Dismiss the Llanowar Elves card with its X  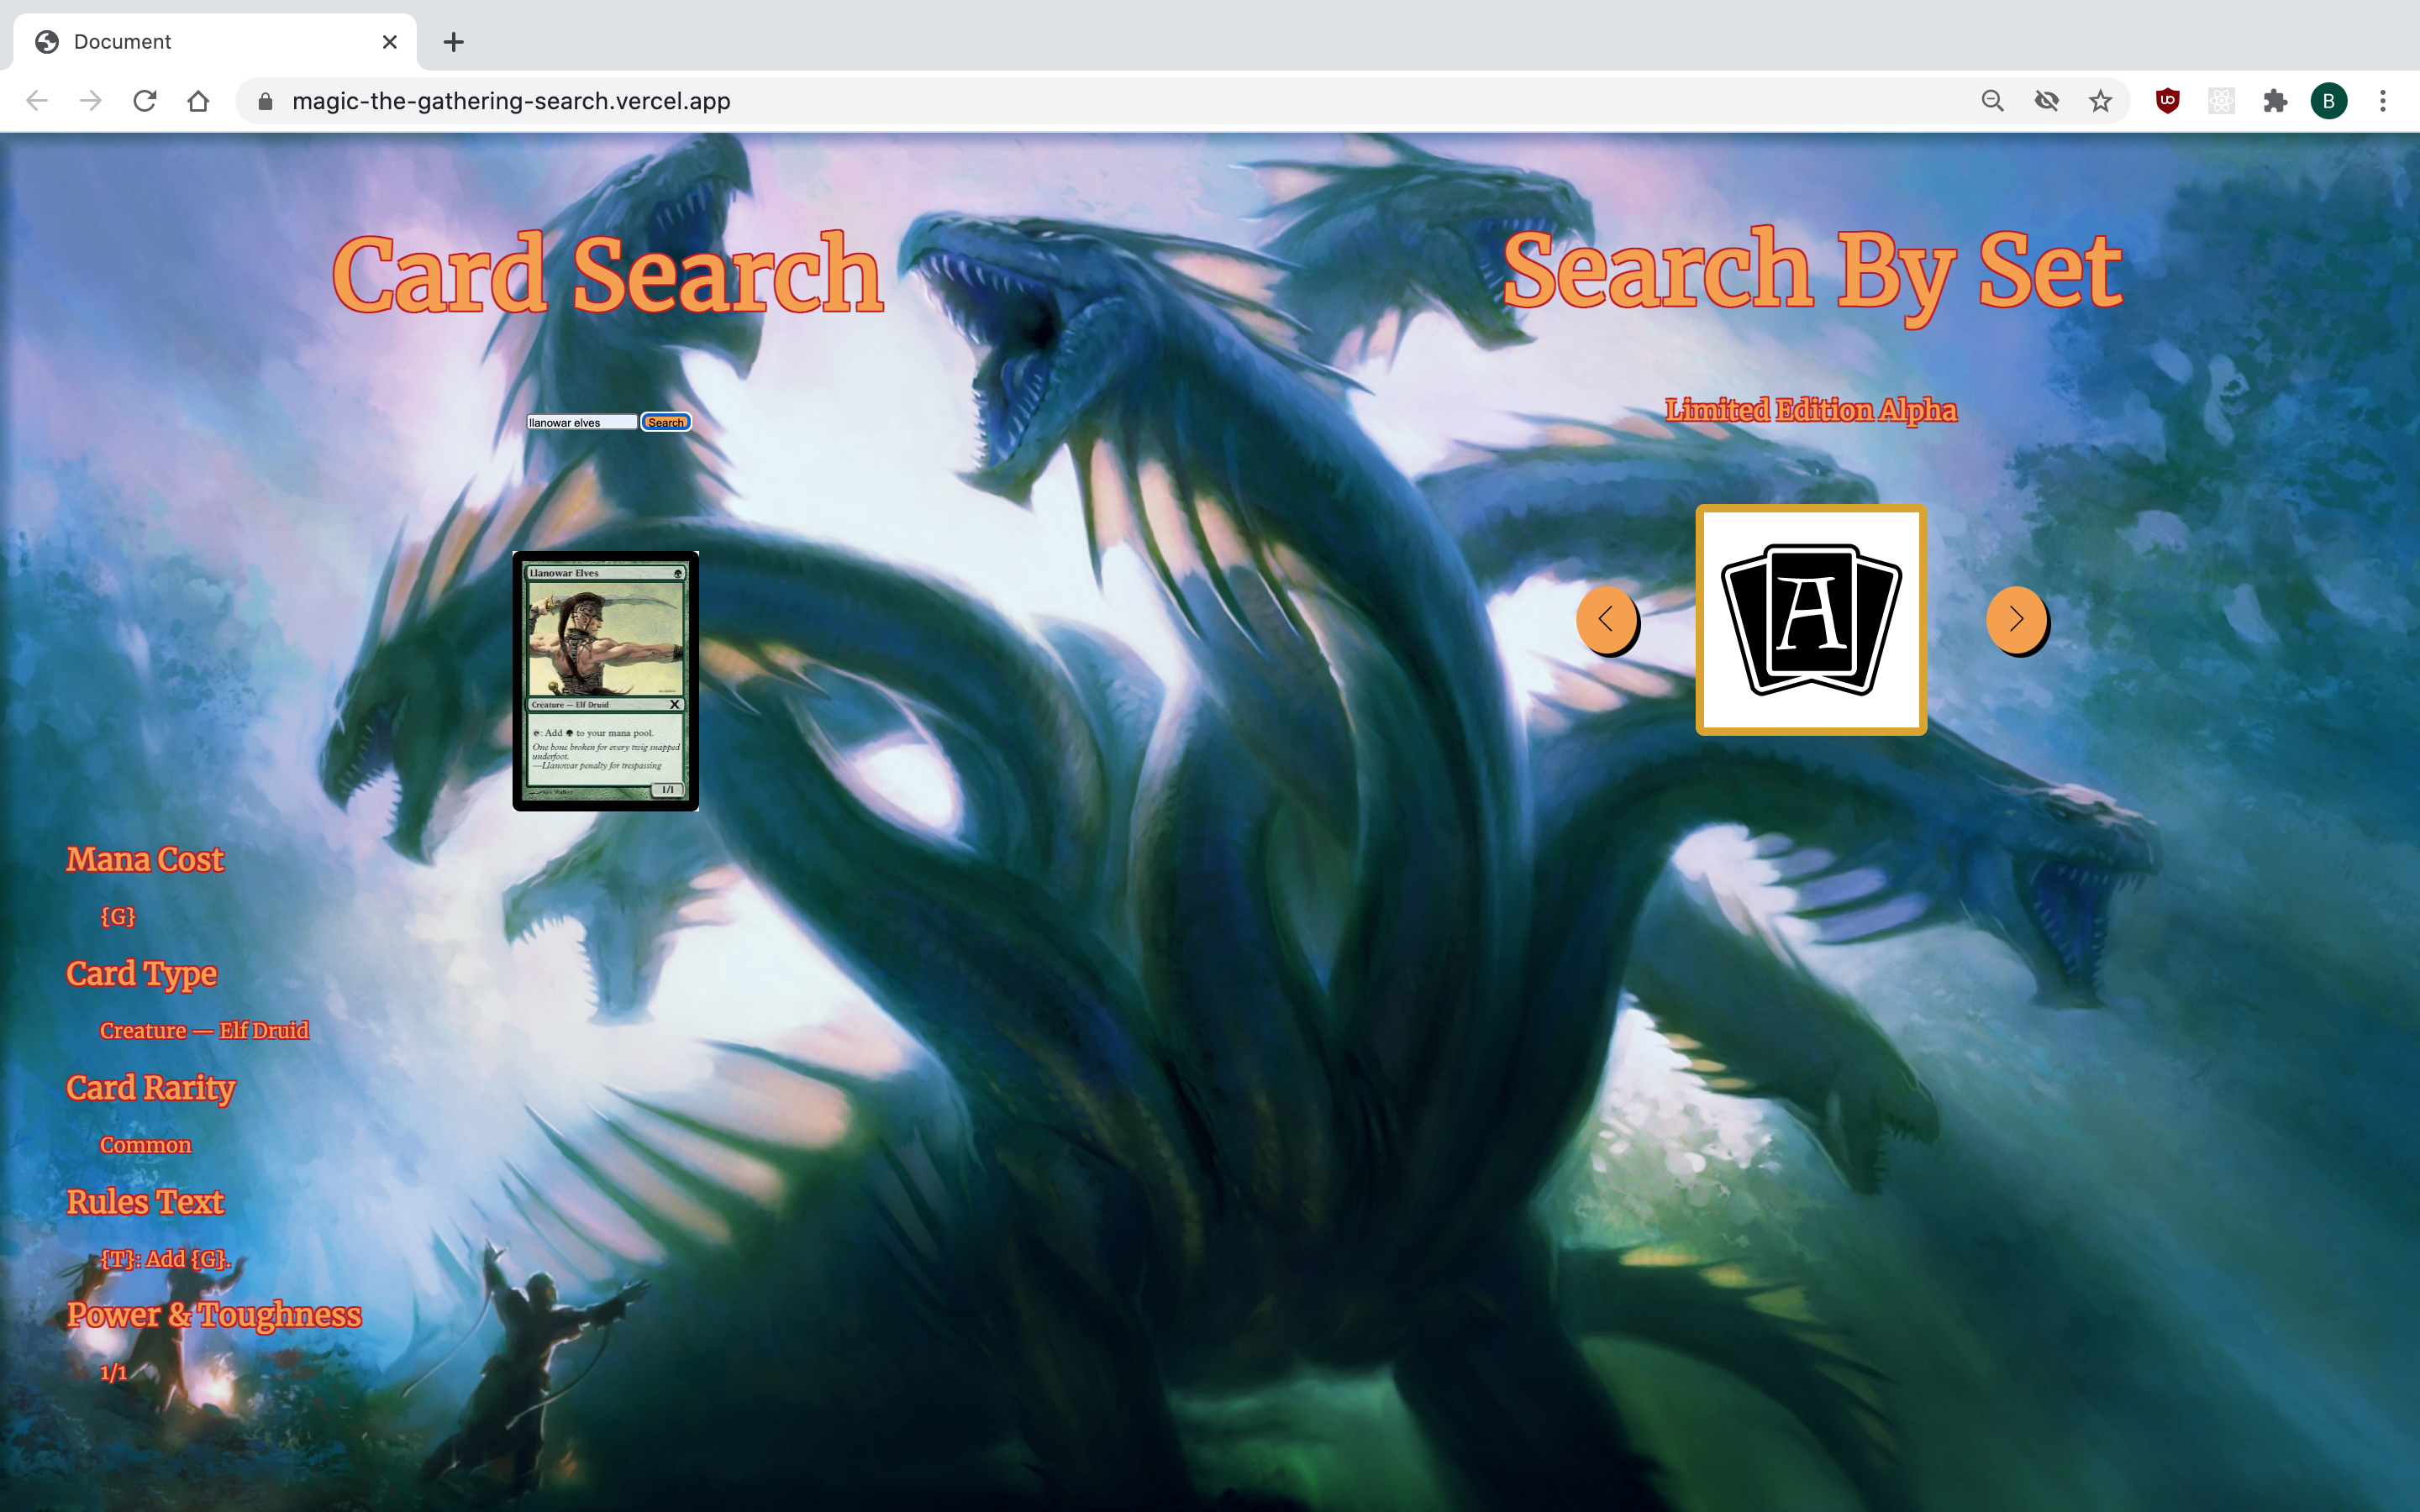click(x=675, y=704)
